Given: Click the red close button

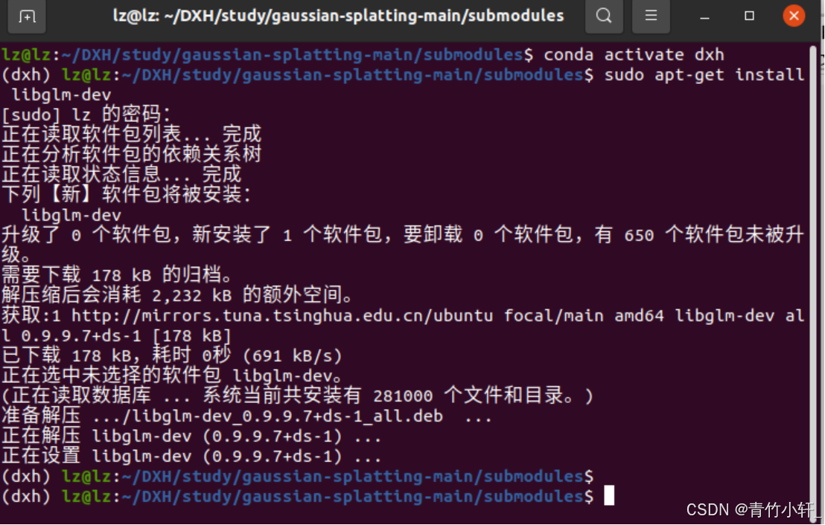Looking at the screenshot, I should (794, 15).
